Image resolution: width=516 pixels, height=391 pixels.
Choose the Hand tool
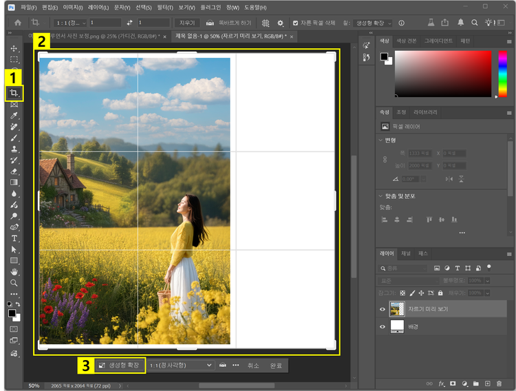14,271
